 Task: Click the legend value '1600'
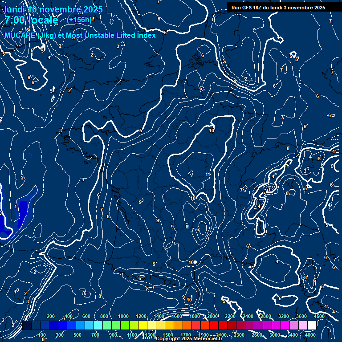177,316
